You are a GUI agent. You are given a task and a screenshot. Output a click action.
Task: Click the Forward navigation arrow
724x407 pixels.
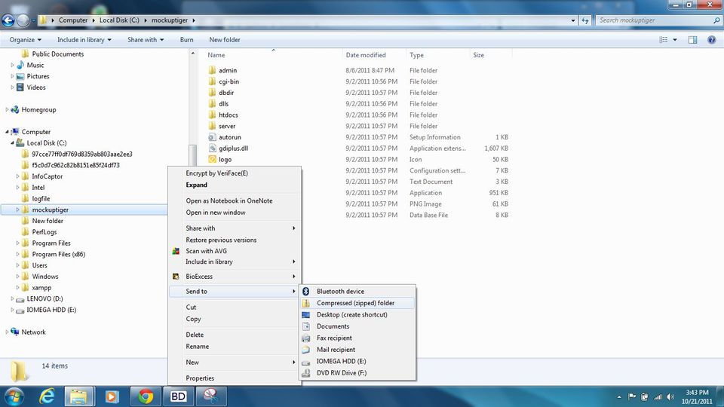point(23,20)
